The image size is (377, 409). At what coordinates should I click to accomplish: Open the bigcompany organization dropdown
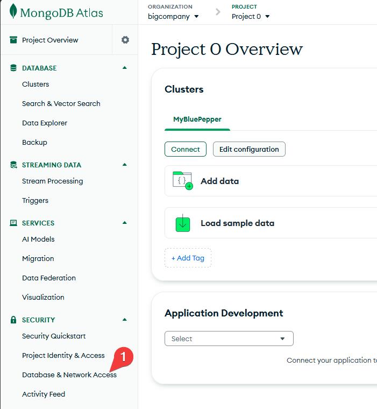coord(173,17)
